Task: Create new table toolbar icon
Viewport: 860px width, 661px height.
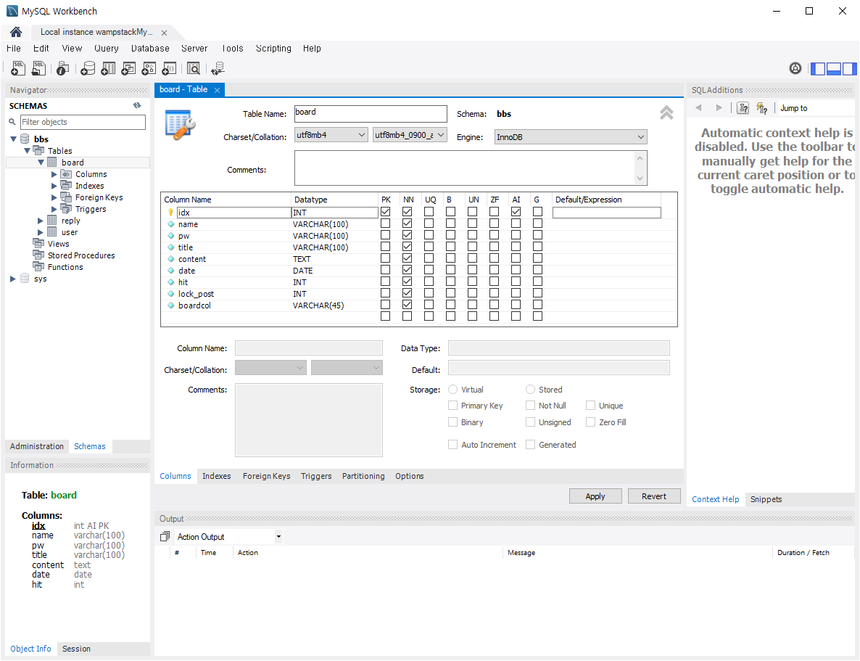Action: (108, 68)
